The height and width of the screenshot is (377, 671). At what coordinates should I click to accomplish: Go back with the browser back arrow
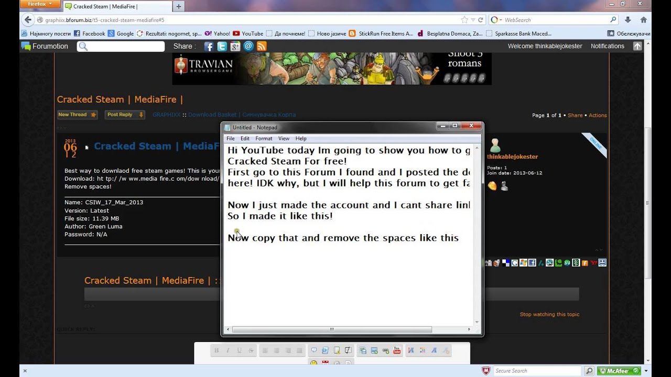28,20
